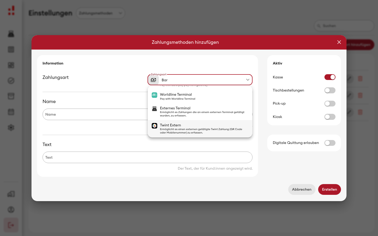This screenshot has height=236, width=378.
Task: Click the Erstellen button
Action: [x=329, y=189]
